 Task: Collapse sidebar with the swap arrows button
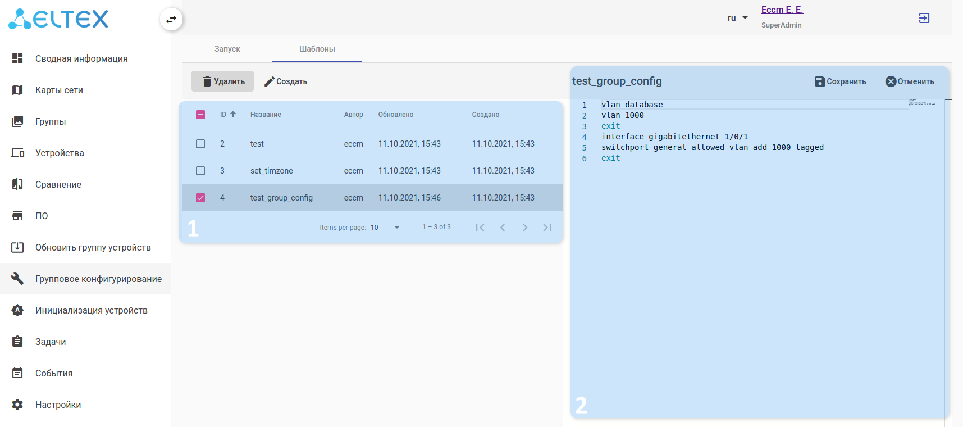click(x=171, y=20)
